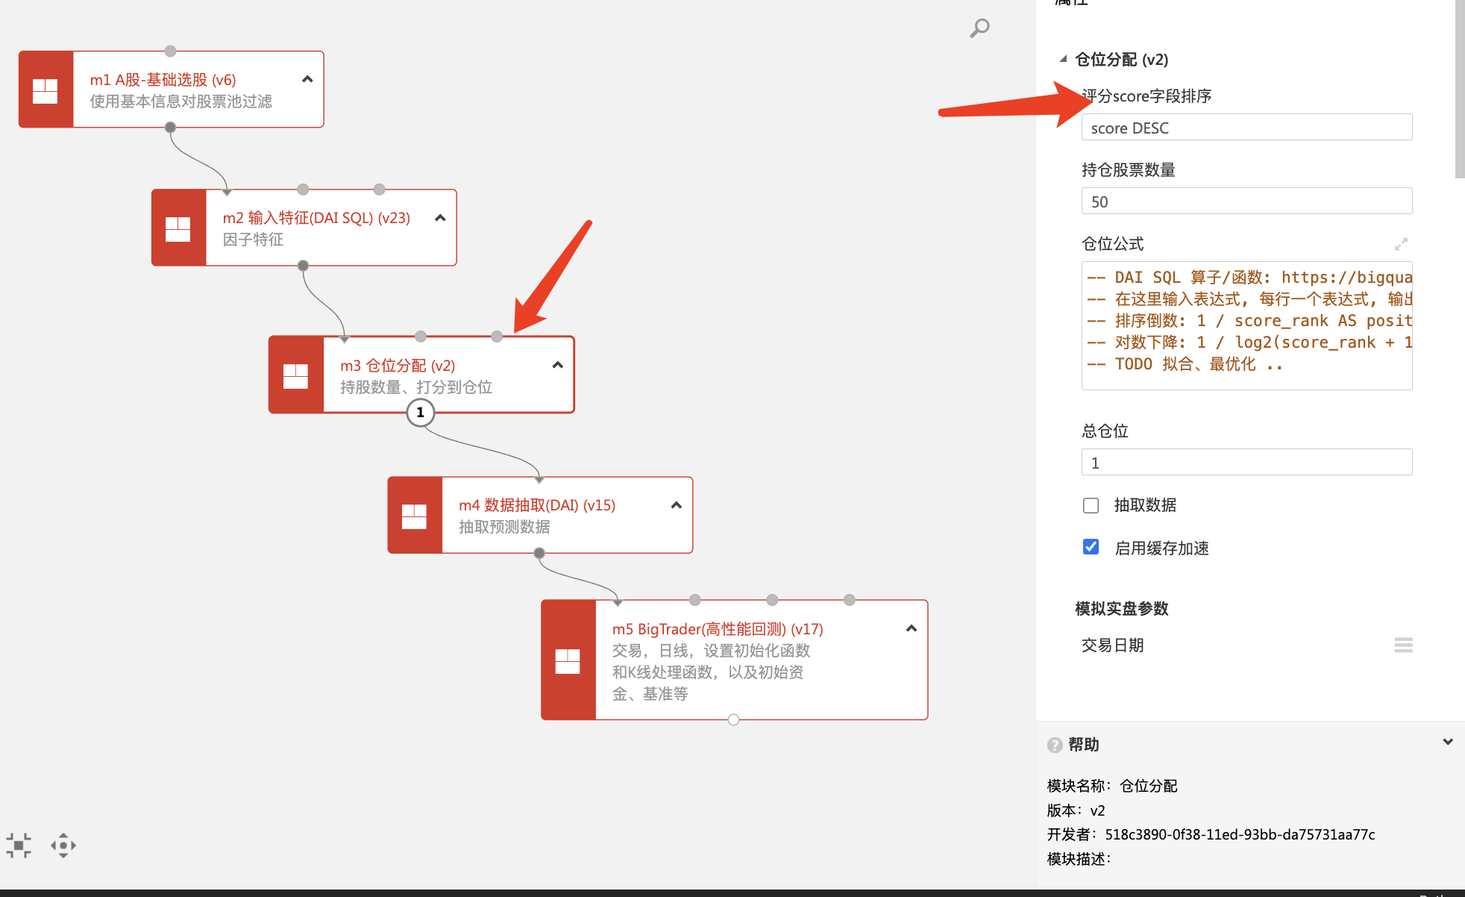Screen dimensions: 1465x897
Task: Open the 交易日期 list menu icon
Action: click(1403, 646)
